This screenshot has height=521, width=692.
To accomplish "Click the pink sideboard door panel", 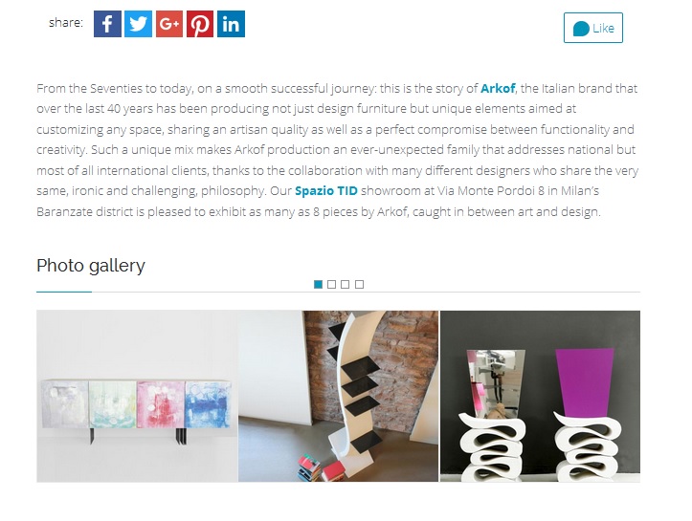I will (160, 404).
